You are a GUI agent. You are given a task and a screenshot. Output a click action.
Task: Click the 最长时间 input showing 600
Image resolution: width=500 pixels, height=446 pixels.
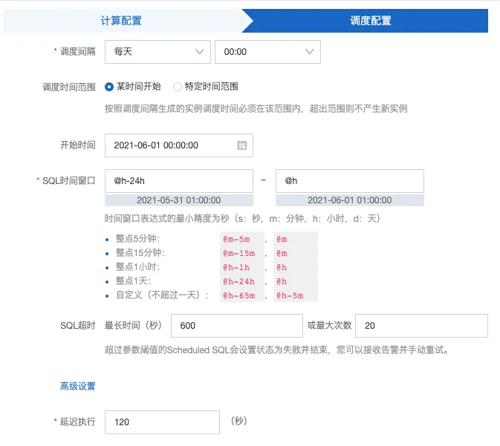coord(237,326)
